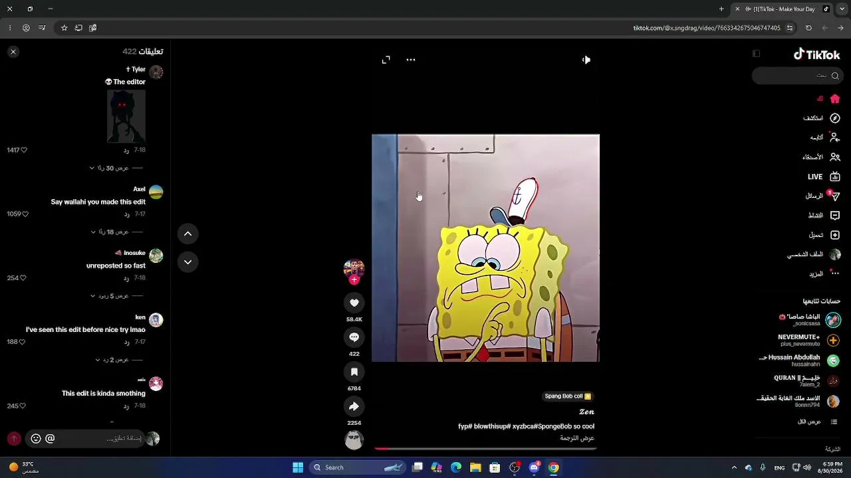Reply to ken's 'seen this edit before' comment
The width and height of the screenshot is (851, 478).
(126, 342)
